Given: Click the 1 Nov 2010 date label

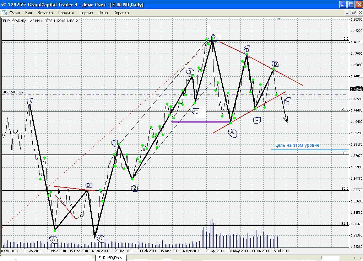Looking at the screenshot, I should 33,251.
